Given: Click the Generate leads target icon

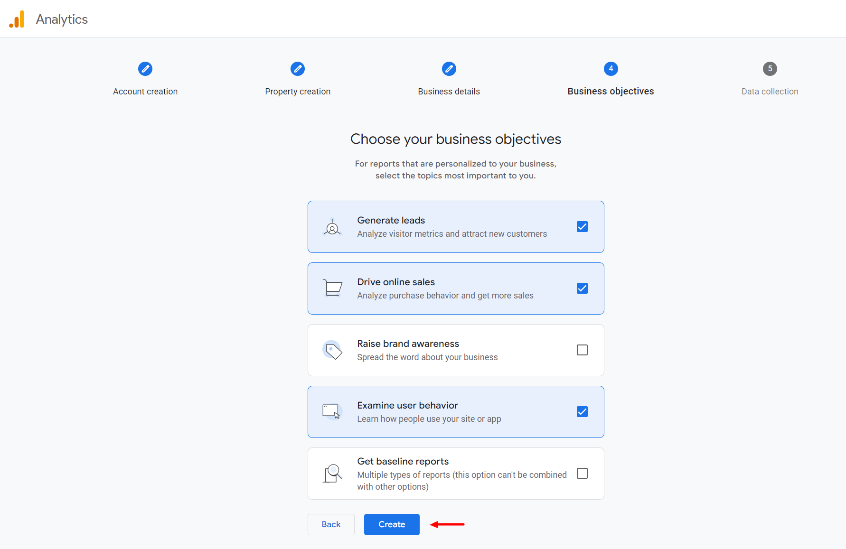Looking at the screenshot, I should pyautogui.click(x=332, y=227).
